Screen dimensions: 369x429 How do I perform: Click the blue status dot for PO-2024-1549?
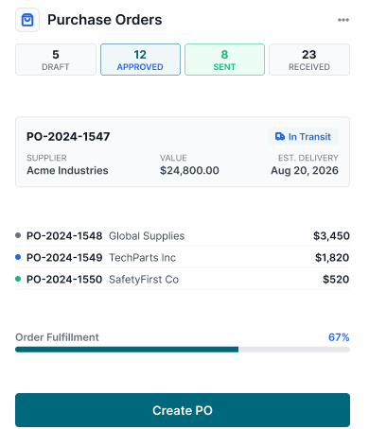coord(18,257)
